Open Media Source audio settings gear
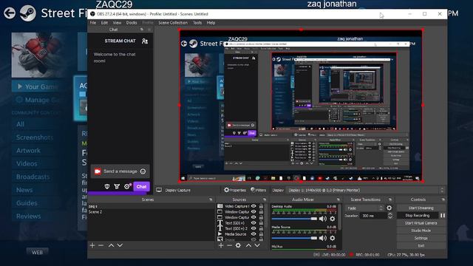This screenshot has height=266, width=473. [332, 238]
